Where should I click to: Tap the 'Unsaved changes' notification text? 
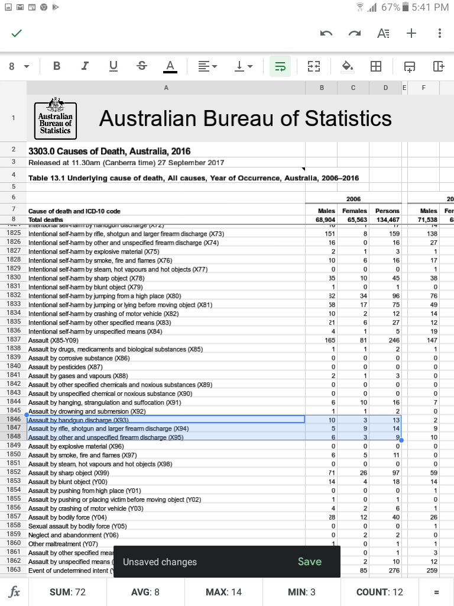pos(160,562)
